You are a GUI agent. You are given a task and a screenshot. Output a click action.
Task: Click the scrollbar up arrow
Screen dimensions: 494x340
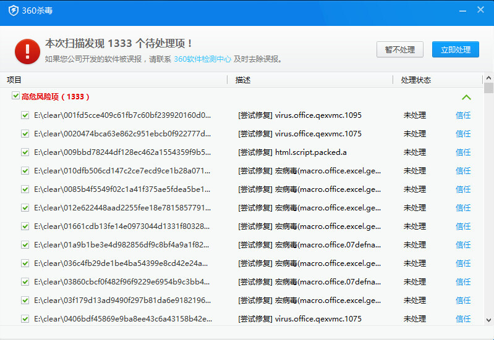(x=488, y=79)
